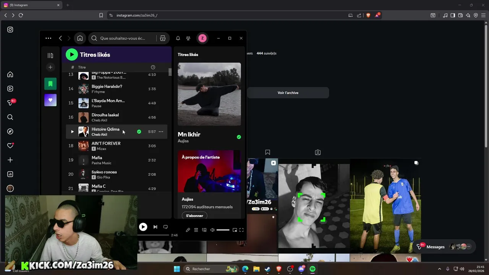Sort by Titre column header

pos(82,67)
